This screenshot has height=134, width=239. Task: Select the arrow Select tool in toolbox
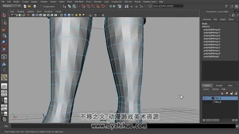[x=4, y=15]
